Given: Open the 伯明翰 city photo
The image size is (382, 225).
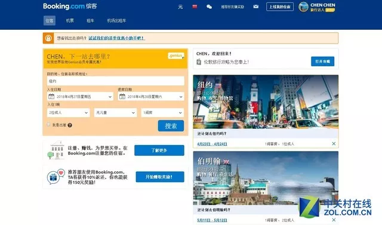Looking at the screenshot, I should 266,178.
